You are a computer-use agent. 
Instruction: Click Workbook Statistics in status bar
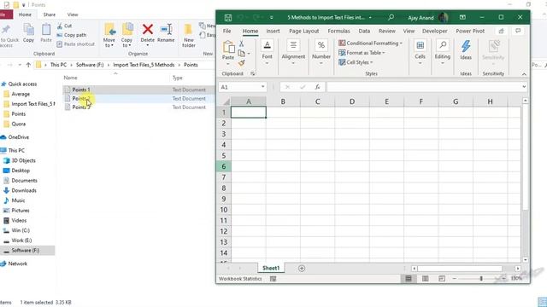point(240,279)
